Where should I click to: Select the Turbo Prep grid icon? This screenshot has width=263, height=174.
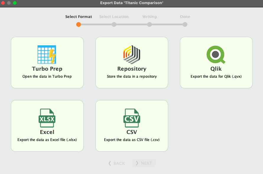coord(47,54)
